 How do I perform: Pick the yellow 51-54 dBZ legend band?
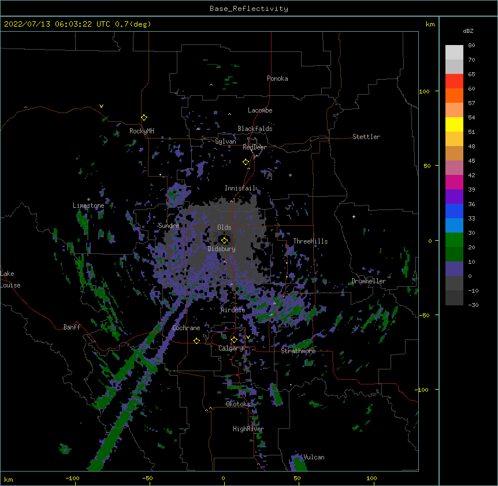[x=454, y=124]
